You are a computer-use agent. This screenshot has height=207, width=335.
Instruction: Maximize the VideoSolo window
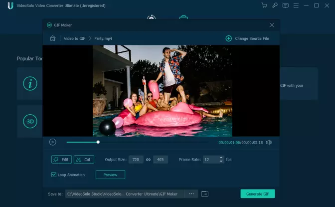317,5
